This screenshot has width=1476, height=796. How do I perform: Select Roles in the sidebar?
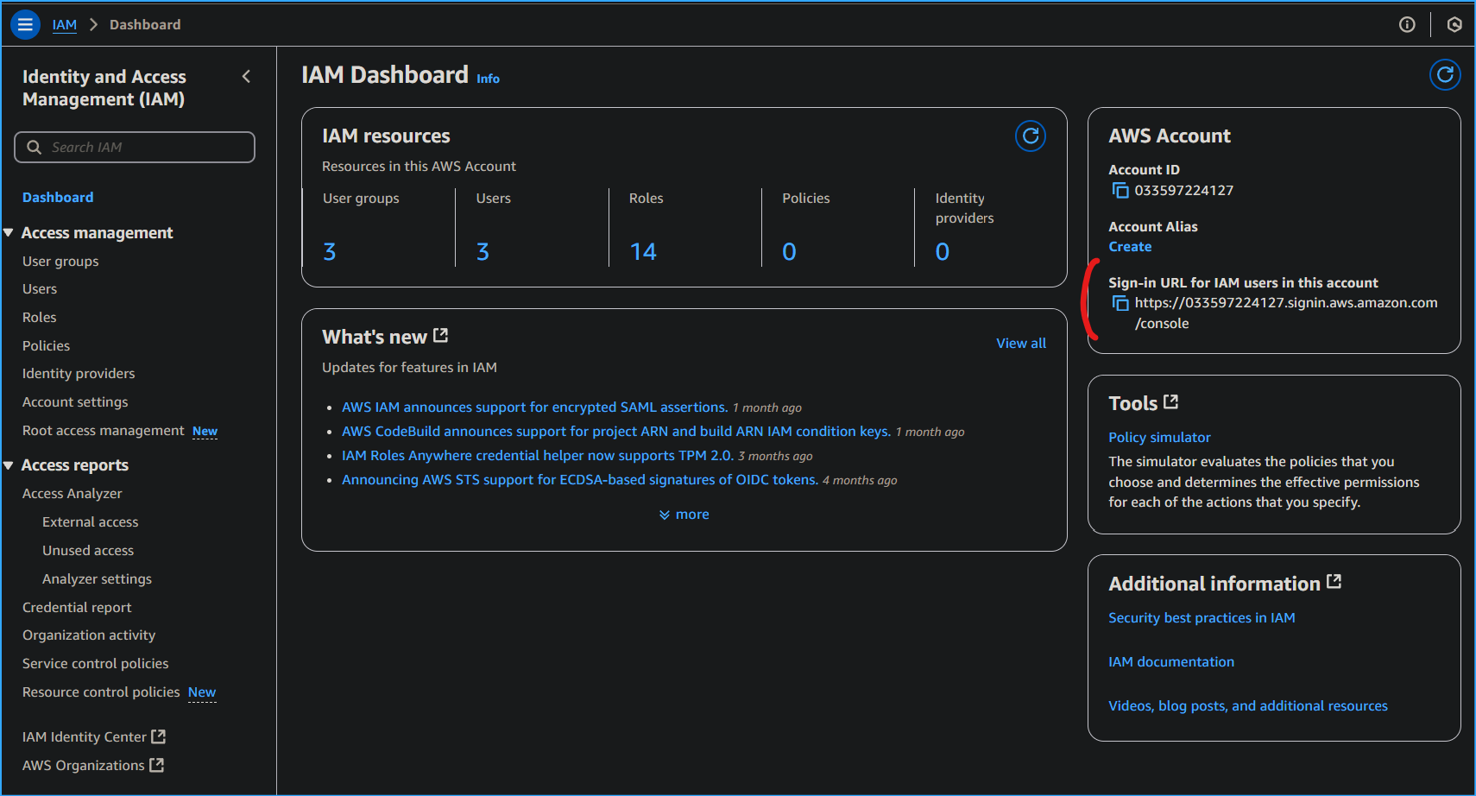pos(39,317)
